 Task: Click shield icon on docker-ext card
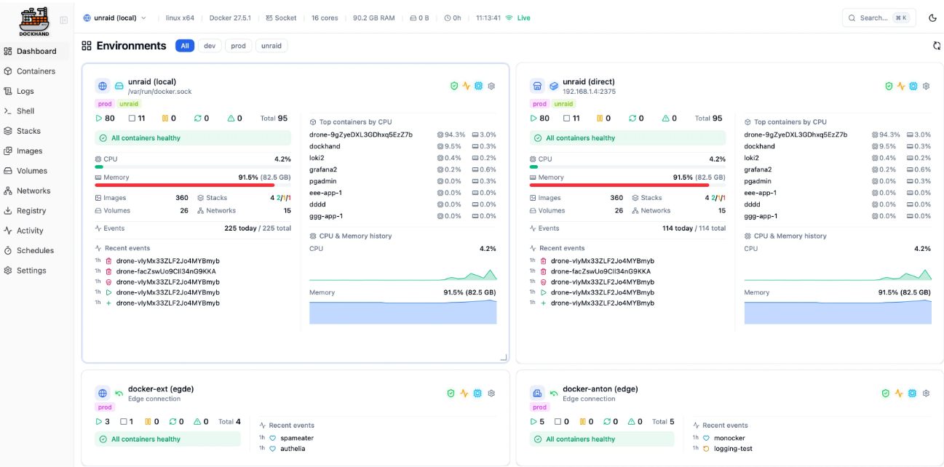click(x=451, y=394)
